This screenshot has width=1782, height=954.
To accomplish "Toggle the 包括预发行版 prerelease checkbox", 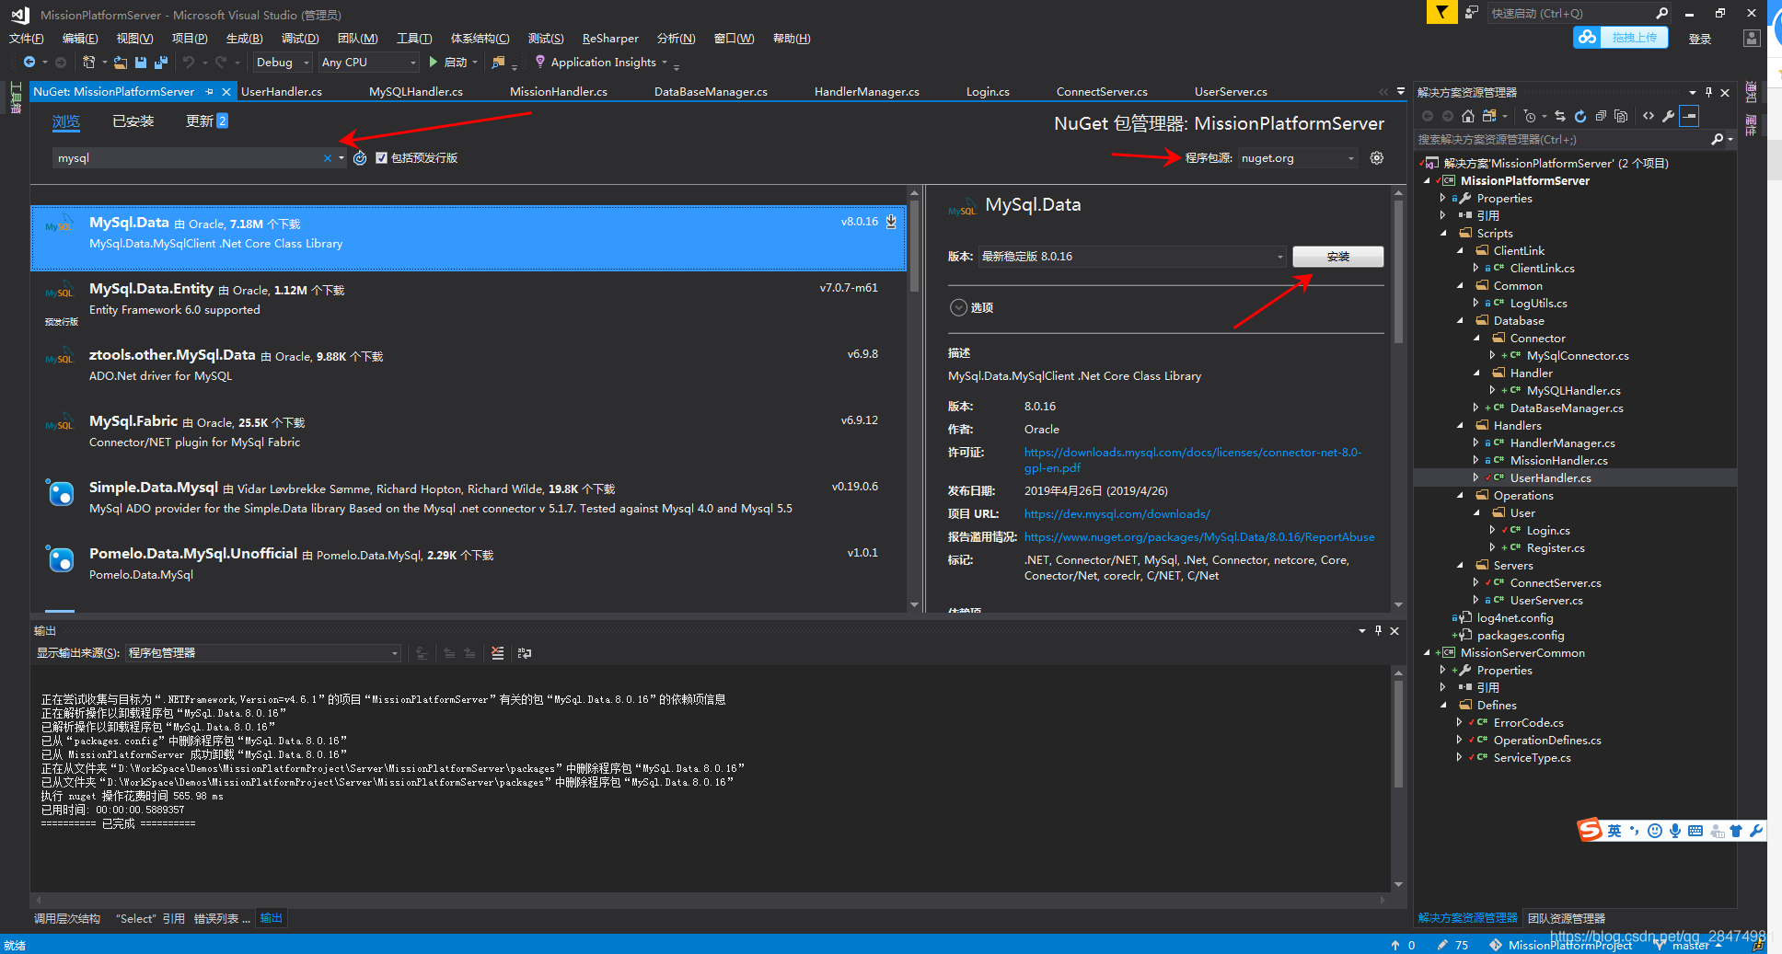I will [x=381, y=158].
